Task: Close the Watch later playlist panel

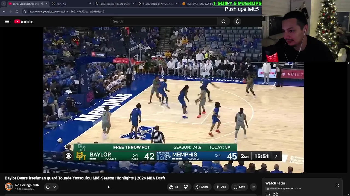Action: pos(337,186)
